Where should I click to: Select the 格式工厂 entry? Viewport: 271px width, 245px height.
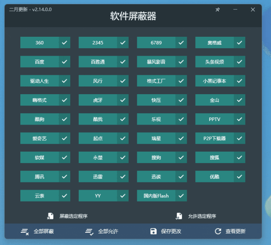[x=156, y=81]
